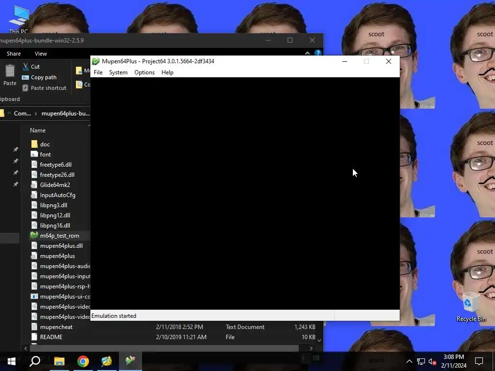Click Paste shortcut in the ribbon

pos(44,88)
